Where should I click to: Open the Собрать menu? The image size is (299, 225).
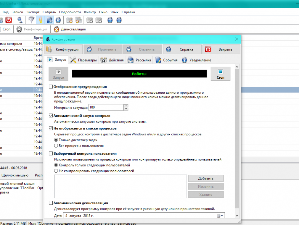(49, 12)
